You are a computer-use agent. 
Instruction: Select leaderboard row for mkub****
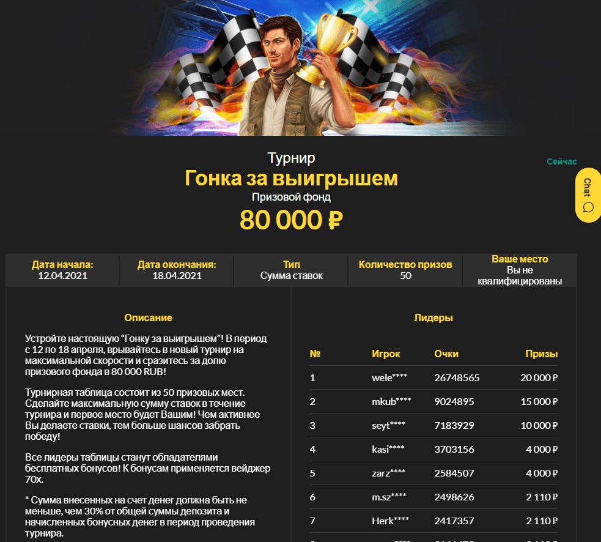pos(433,402)
